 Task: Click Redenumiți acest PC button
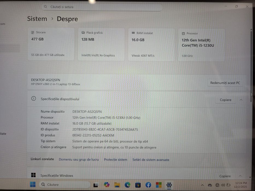[x=225, y=83]
